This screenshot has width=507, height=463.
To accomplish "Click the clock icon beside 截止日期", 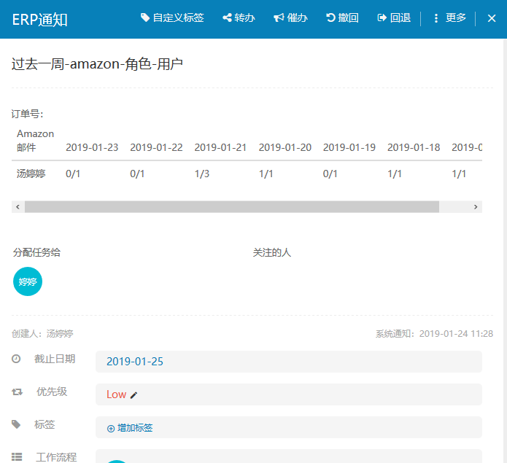I will 17,359.
